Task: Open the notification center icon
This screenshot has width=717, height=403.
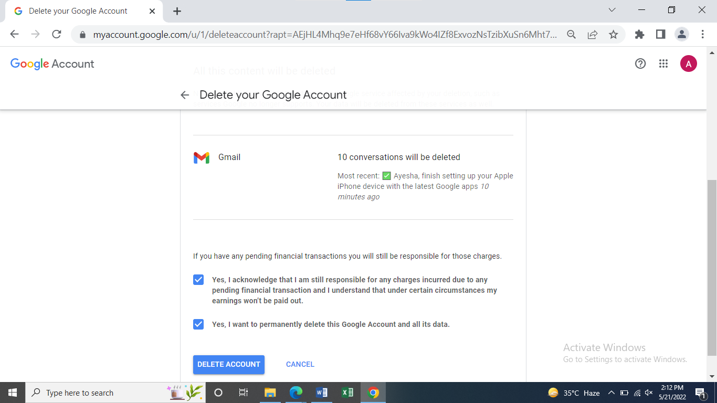Action: click(700, 393)
